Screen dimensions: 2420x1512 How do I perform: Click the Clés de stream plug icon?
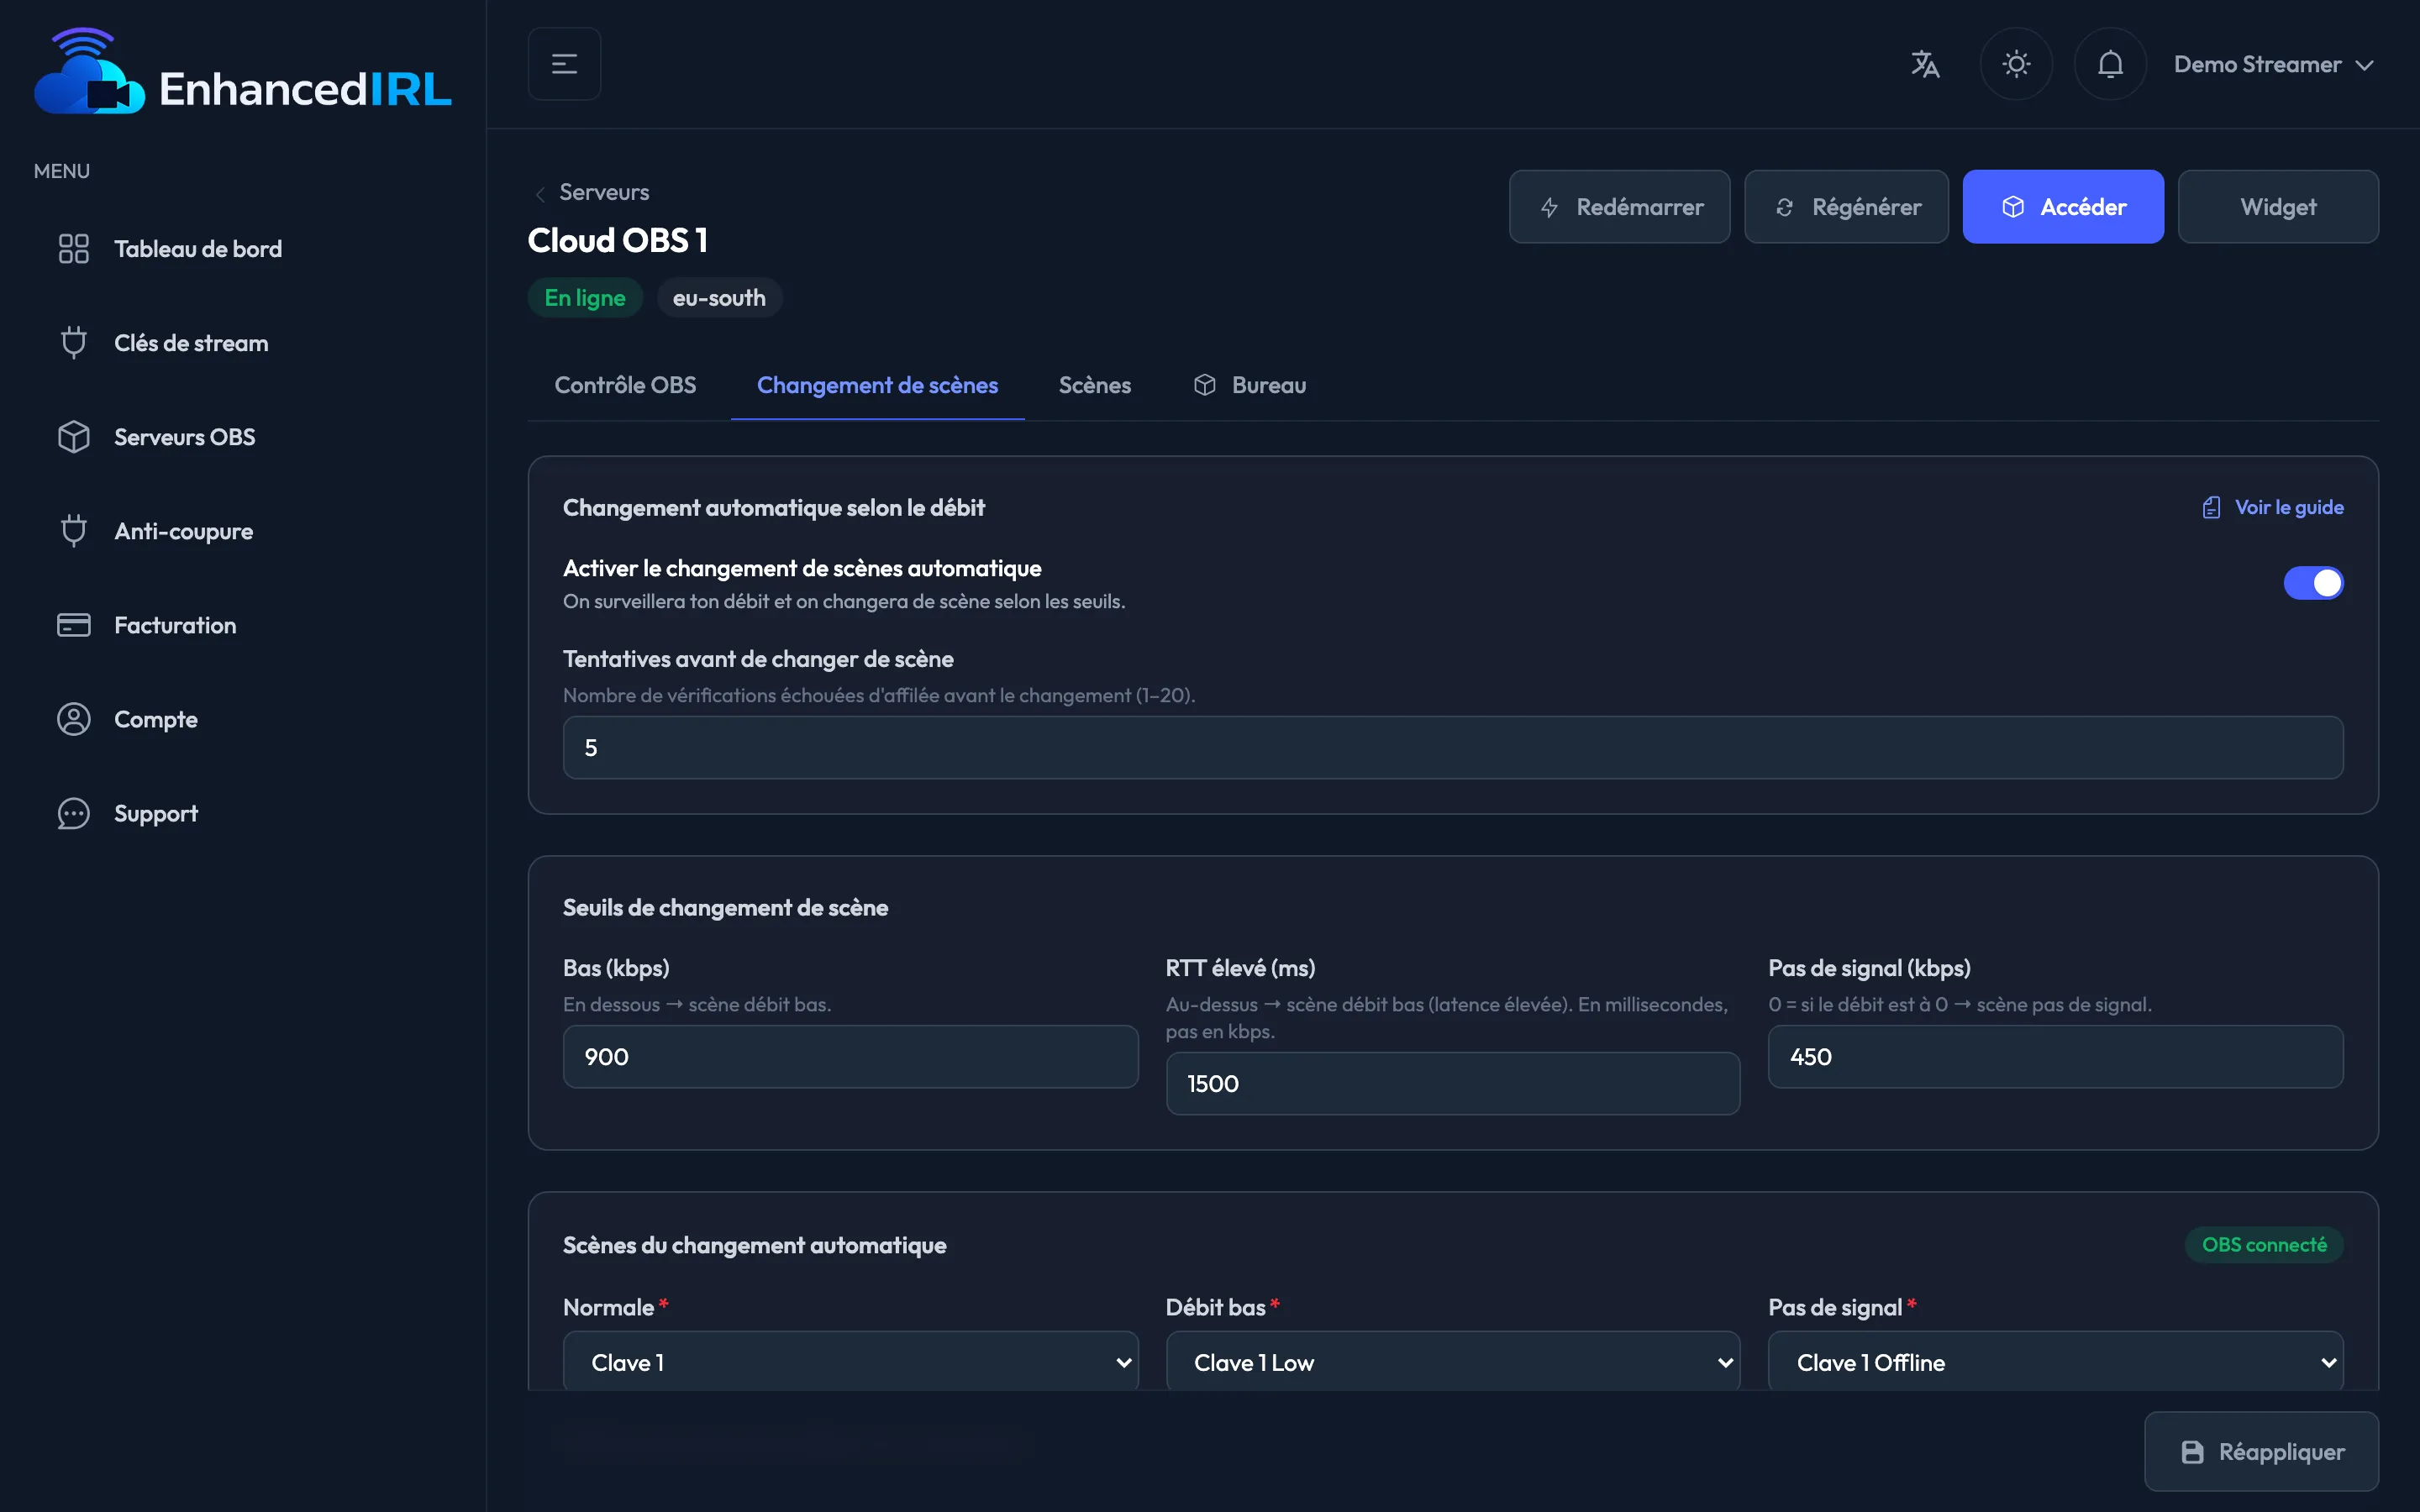pyautogui.click(x=73, y=343)
